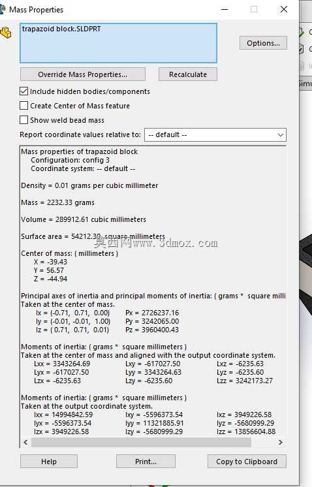Click Configuration: config 3 line
The image size is (312, 487).
click(x=70, y=160)
